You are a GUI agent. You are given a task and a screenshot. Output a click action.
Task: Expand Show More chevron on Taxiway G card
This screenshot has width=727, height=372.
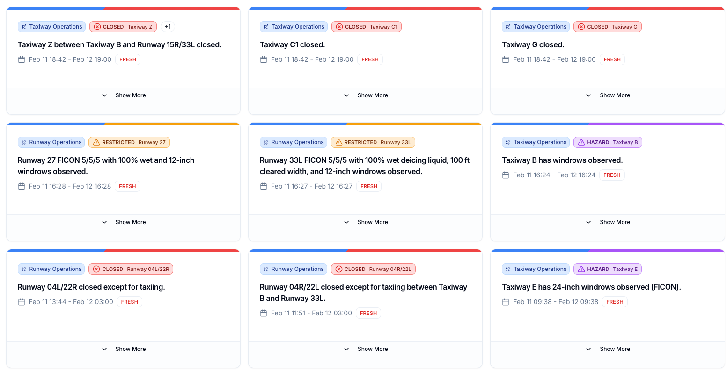tap(588, 95)
